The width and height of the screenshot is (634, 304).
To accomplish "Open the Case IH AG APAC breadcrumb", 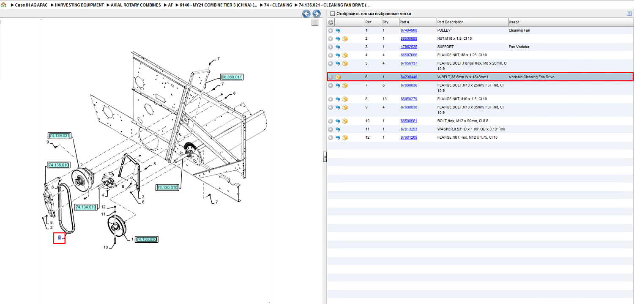I will click(x=31, y=5).
